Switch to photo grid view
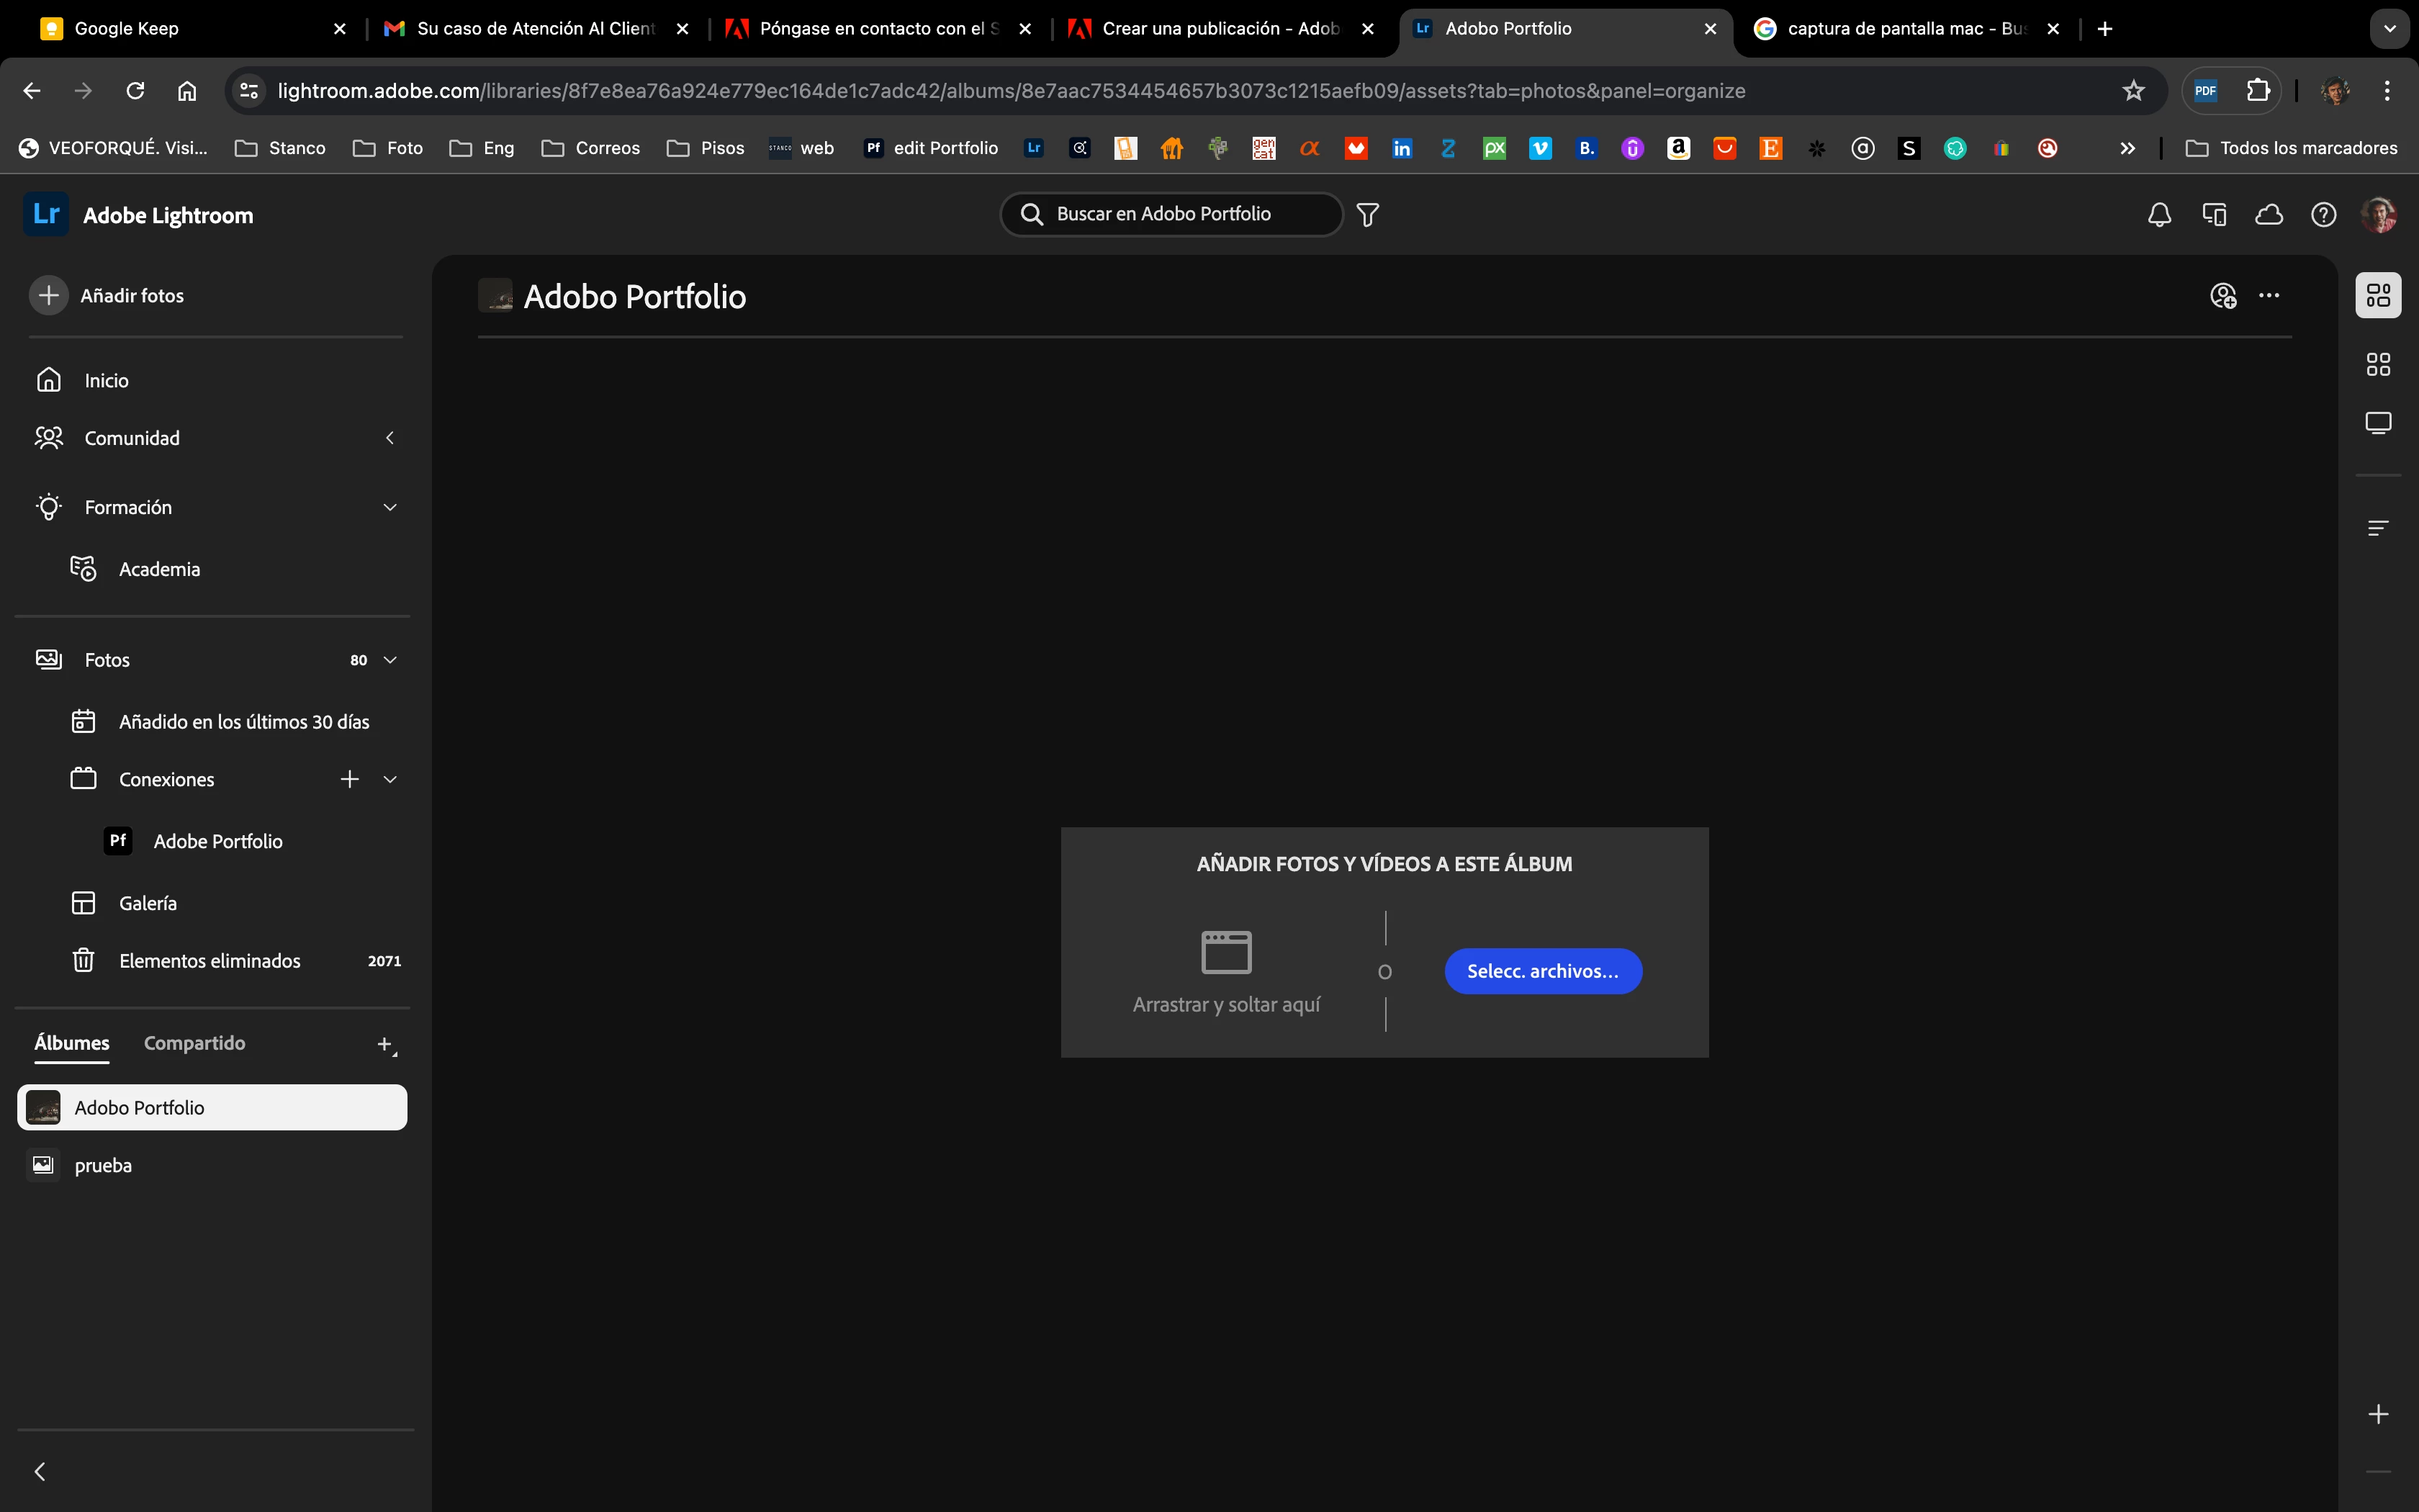2419x1512 pixels. [2378, 296]
